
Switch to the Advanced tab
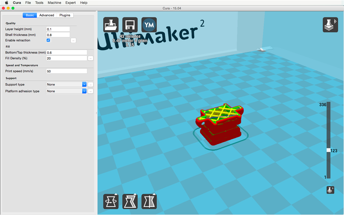pos(47,15)
